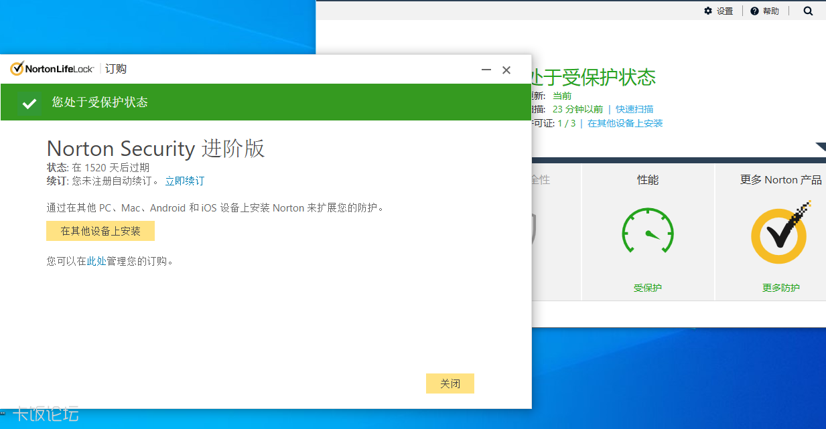Screen dimensions: 826x429
Task: Switch to the 性能 panel
Action: [x=647, y=179]
